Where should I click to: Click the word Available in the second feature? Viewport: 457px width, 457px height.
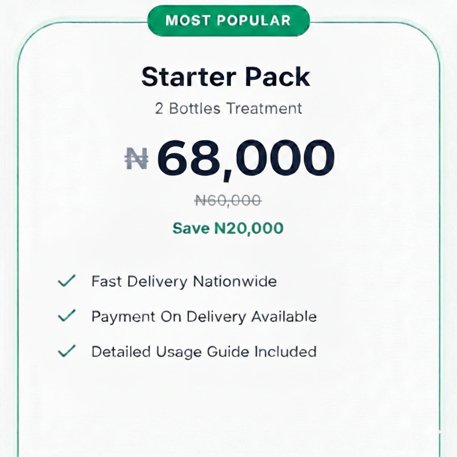[284, 316]
